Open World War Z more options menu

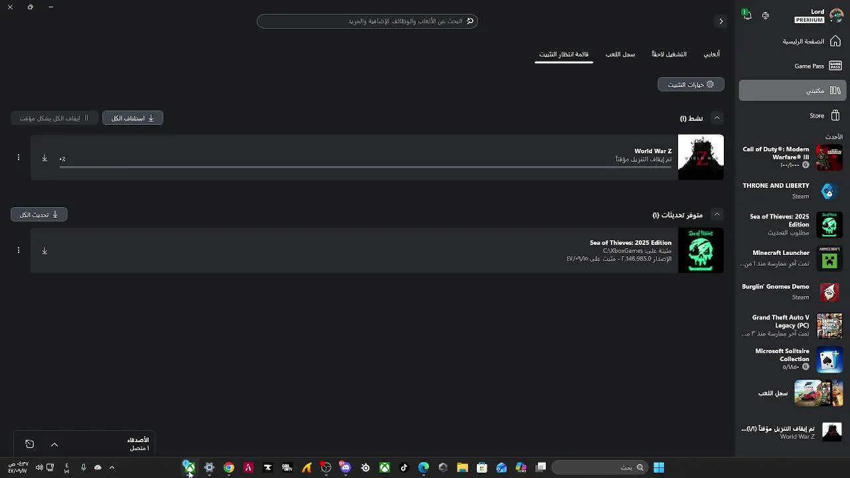click(x=19, y=157)
